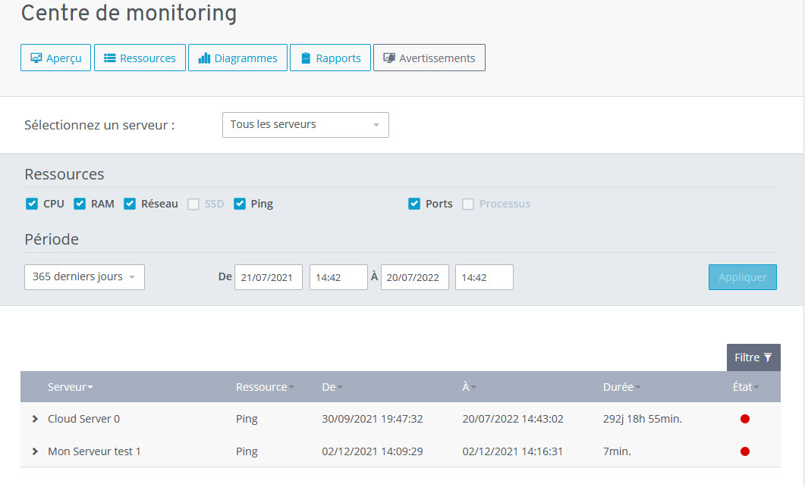Click the red status dot for Mon Serveur test 1
The image size is (805, 487).
(745, 451)
